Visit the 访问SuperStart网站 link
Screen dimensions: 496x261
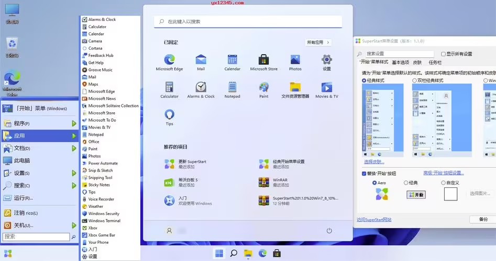point(374,220)
